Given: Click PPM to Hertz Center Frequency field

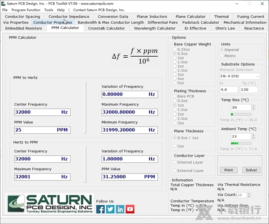Looking at the screenshot, I should coord(42,112).
